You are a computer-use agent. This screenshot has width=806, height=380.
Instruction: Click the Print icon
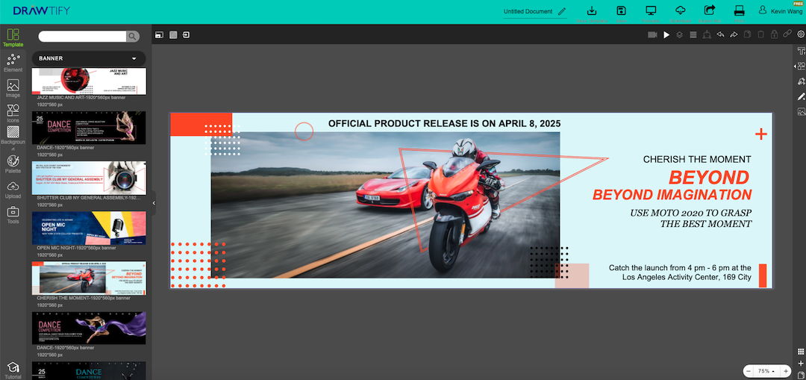(x=740, y=10)
